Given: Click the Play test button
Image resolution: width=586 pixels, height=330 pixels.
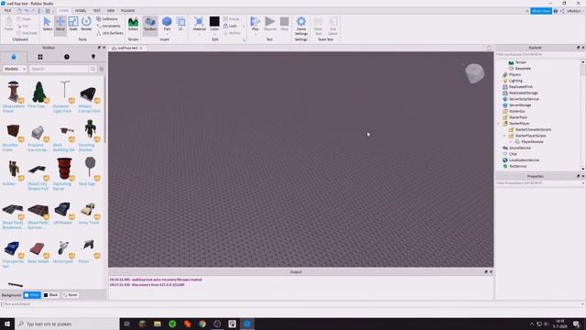Looking at the screenshot, I should pyautogui.click(x=255, y=22).
